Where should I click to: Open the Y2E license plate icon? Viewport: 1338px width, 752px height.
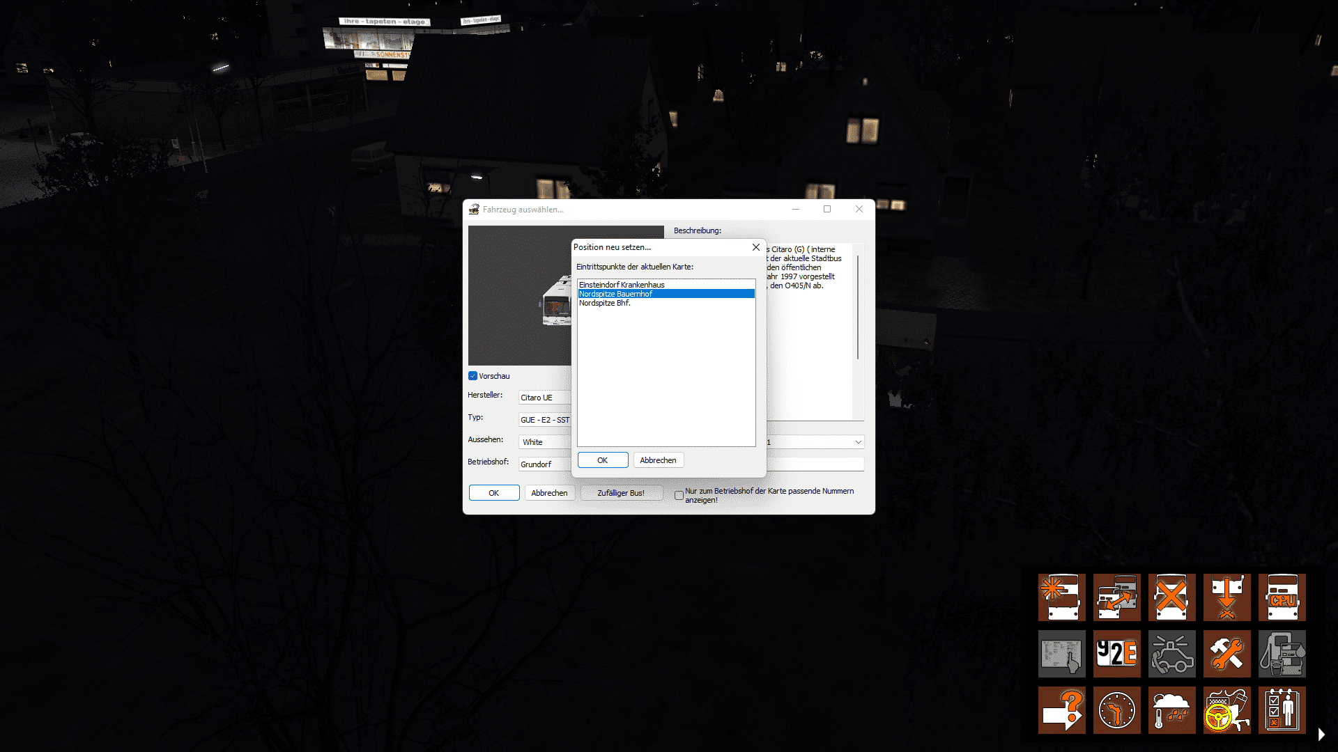click(1116, 653)
